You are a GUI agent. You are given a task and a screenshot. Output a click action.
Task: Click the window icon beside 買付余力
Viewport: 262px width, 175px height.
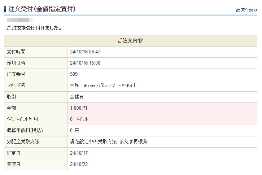[238, 10]
